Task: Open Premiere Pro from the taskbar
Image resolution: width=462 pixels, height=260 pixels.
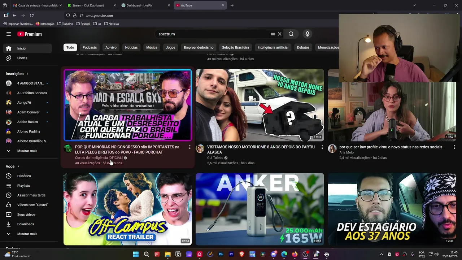Action: (231, 254)
